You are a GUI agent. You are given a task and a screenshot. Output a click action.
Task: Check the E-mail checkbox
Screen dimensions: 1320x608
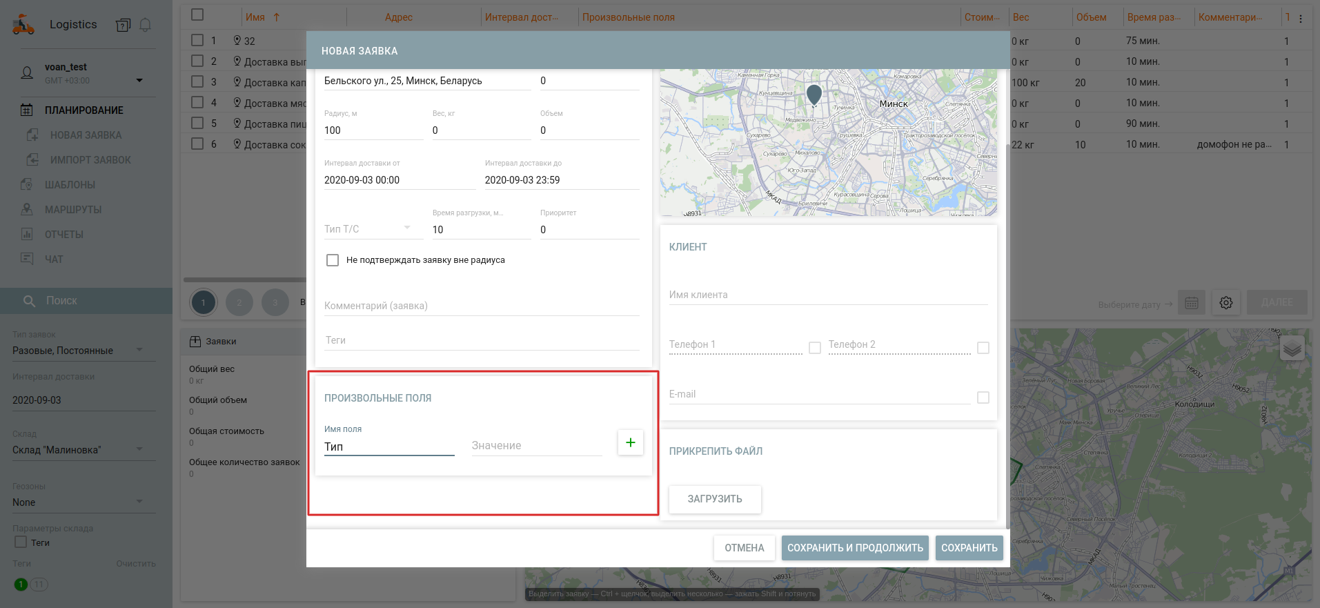[x=983, y=398]
